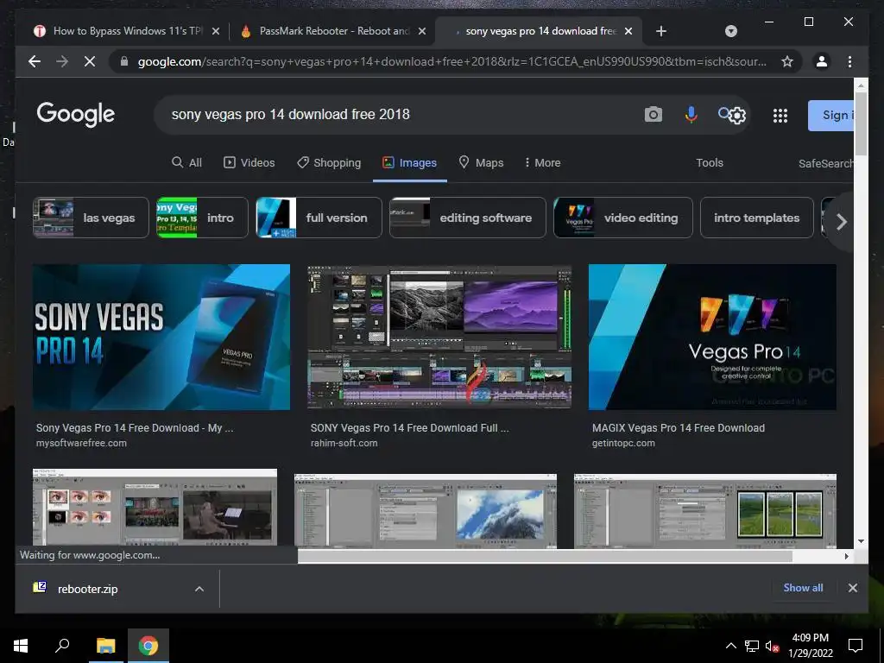The height and width of the screenshot is (663, 884).
Task: Select the 'intro templates' suggestion chip
Action: pos(756,218)
